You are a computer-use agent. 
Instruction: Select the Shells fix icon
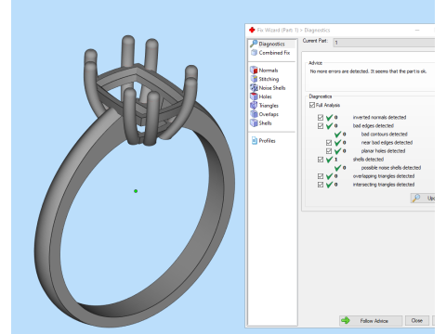tap(254, 123)
